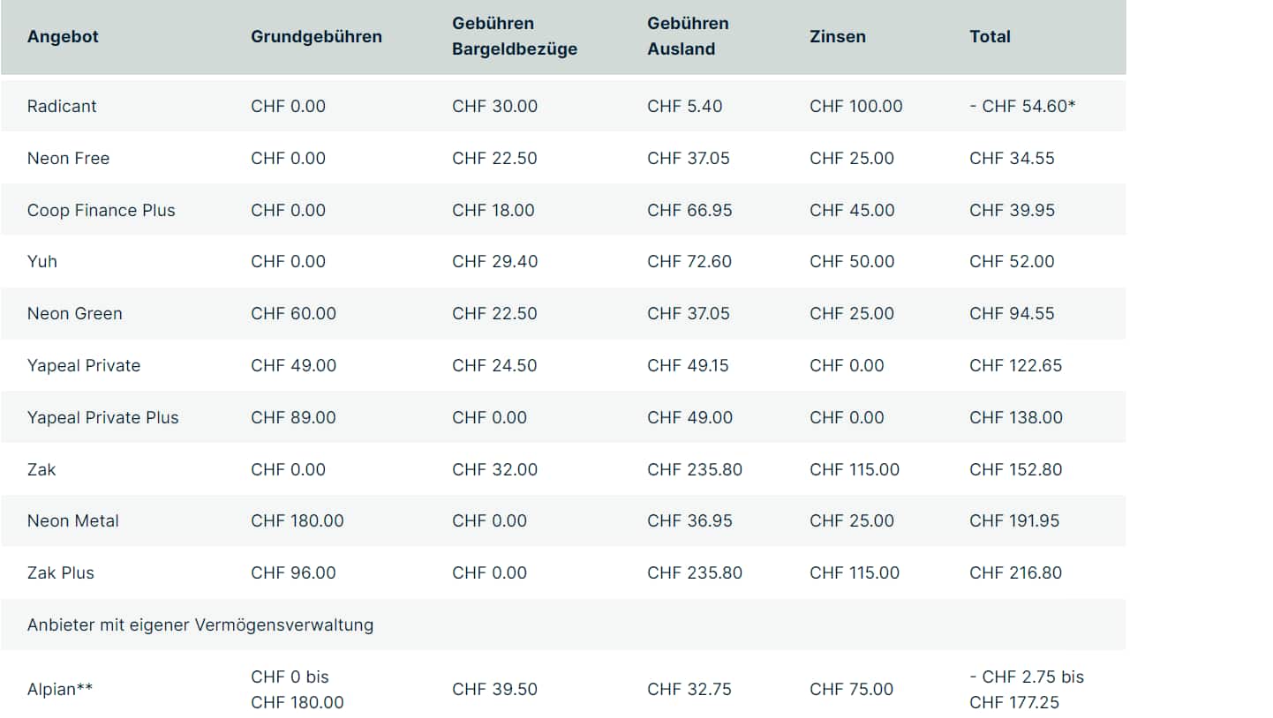Click Zak's Zinsen value CHF 115.00
Screen dimensions: 1273x718
(x=854, y=469)
